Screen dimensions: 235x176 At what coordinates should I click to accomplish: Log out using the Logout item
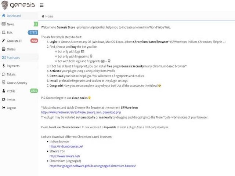tap(11, 108)
